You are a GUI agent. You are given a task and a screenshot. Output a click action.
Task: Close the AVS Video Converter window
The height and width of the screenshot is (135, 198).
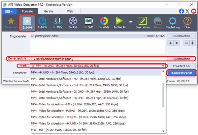click(x=191, y=5)
